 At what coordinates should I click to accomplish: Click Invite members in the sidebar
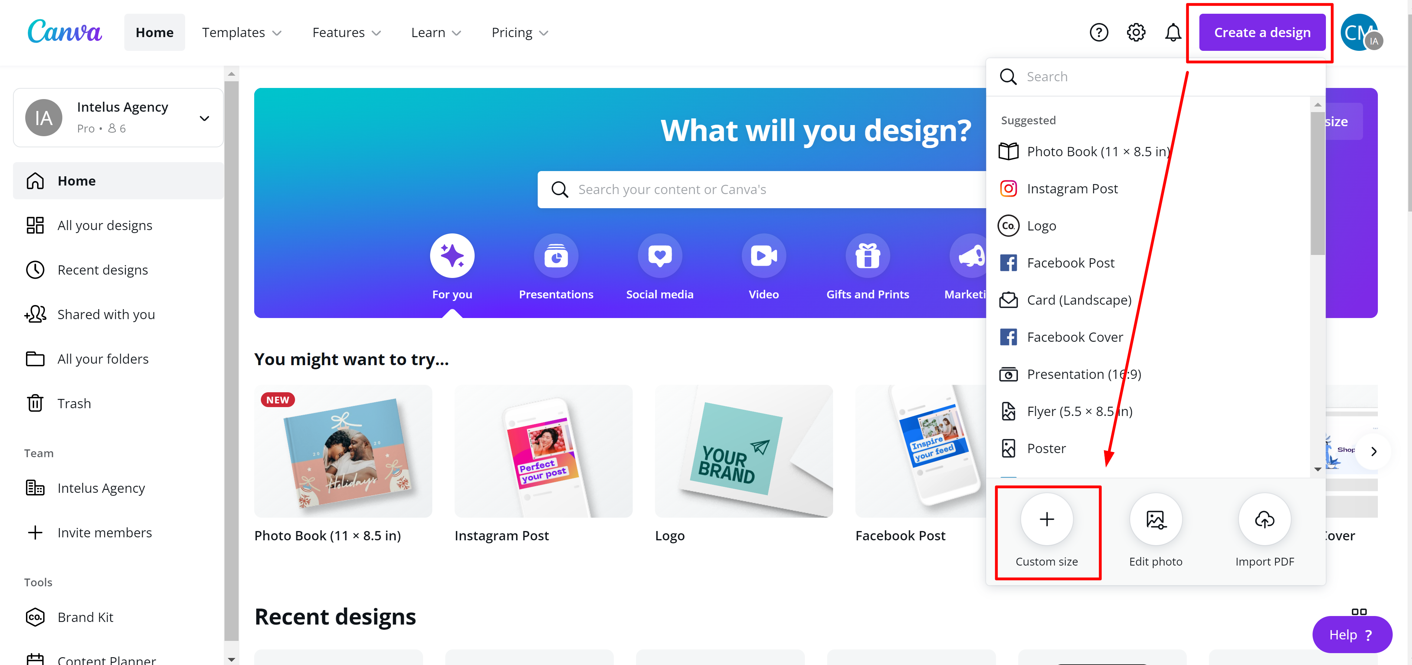click(104, 532)
